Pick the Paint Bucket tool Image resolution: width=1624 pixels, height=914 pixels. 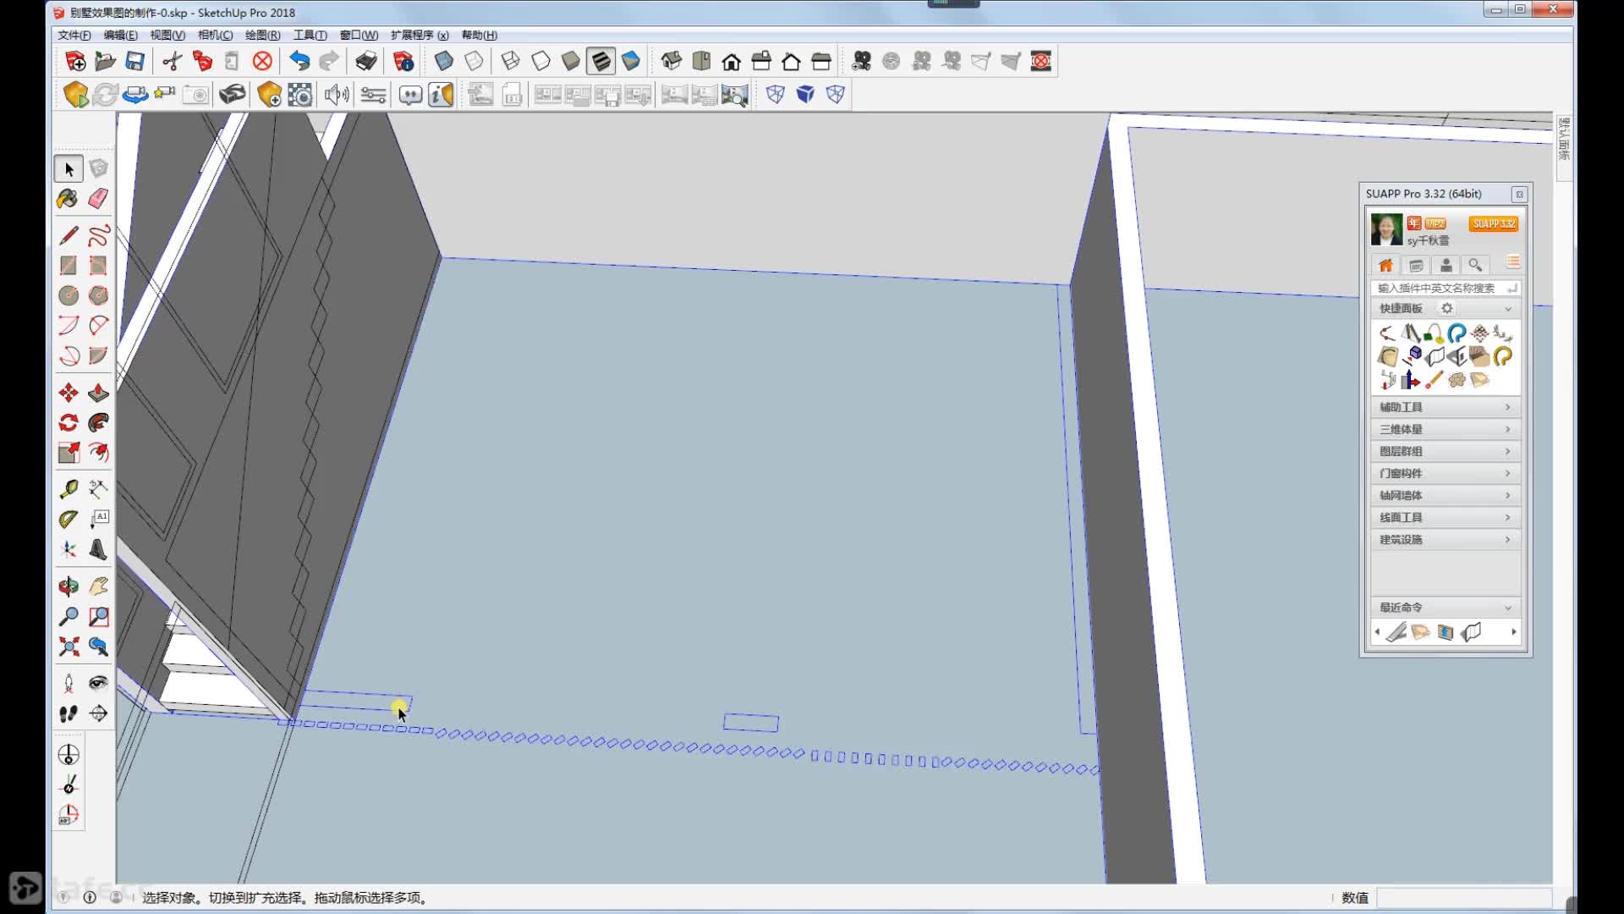pyautogui.click(x=69, y=199)
